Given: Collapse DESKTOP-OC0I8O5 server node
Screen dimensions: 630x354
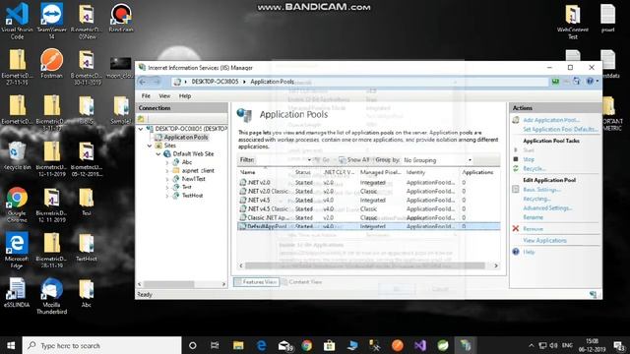Looking at the screenshot, I should (x=141, y=129).
